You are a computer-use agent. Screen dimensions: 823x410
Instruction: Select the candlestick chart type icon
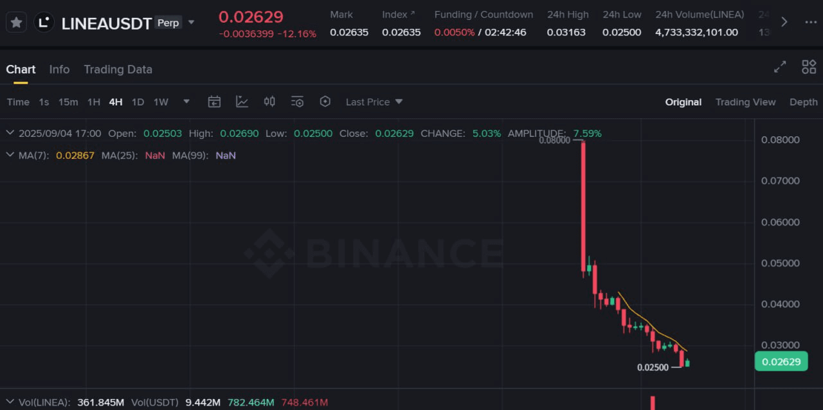pyautogui.click(x=269, y=102)
